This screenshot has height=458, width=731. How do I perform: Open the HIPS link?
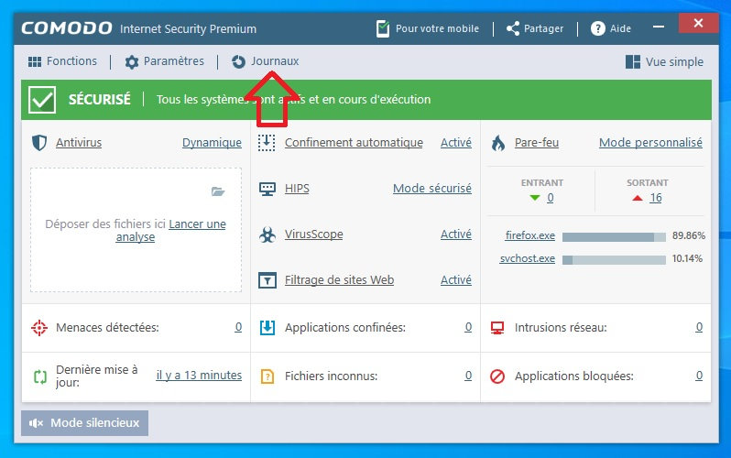pyautogui.click(x=297, y=189)
